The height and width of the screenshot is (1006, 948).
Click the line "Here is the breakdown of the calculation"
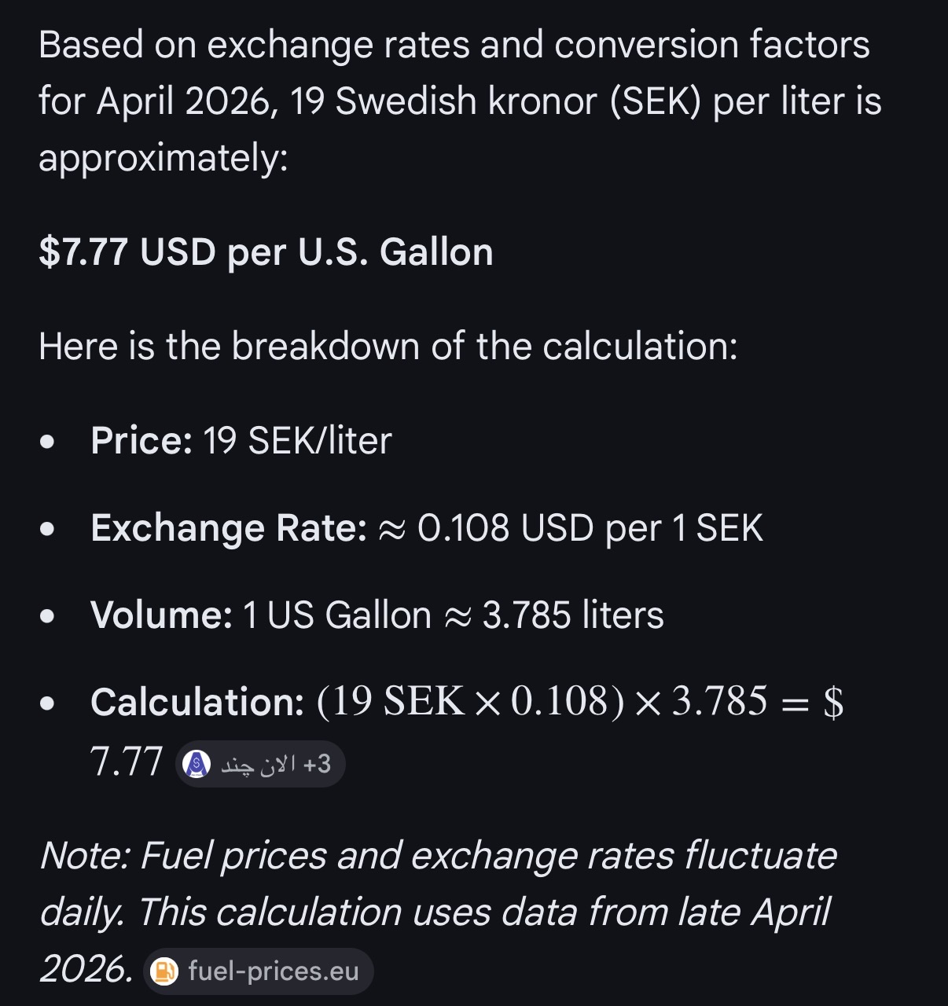pyautogui.click(x=388, y=347)
